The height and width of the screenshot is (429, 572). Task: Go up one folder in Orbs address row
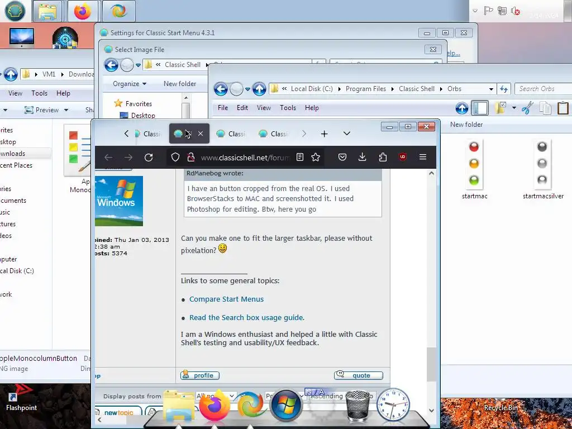[259, 89]
